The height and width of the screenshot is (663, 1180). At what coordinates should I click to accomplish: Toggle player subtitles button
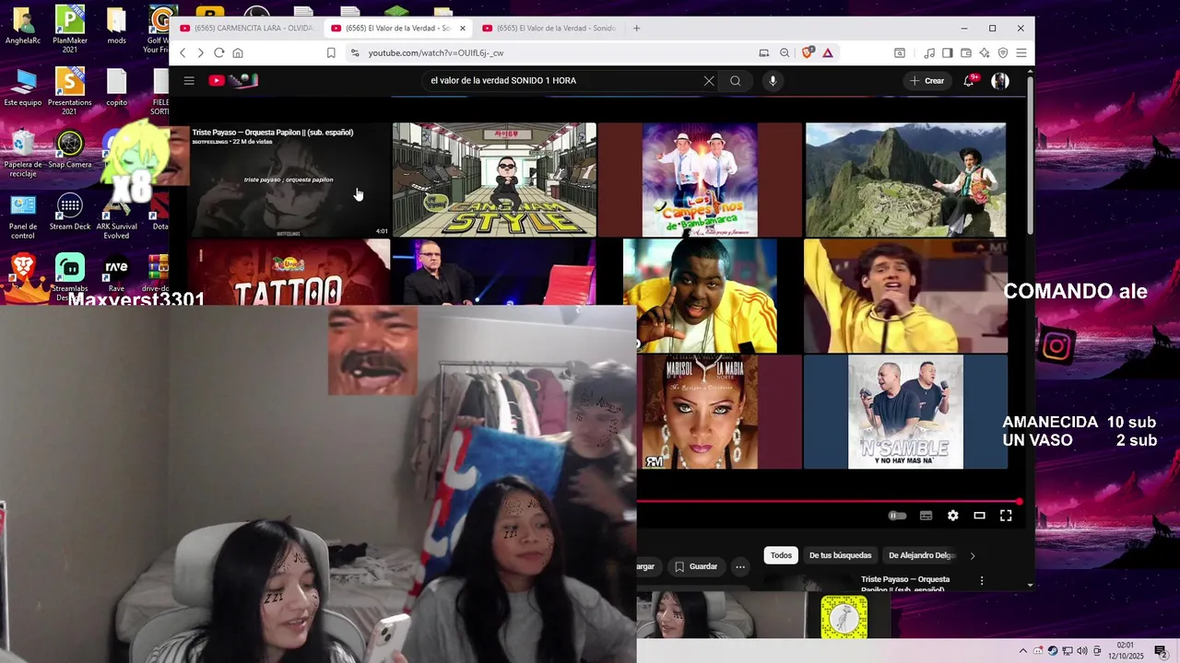coord(926,516)
